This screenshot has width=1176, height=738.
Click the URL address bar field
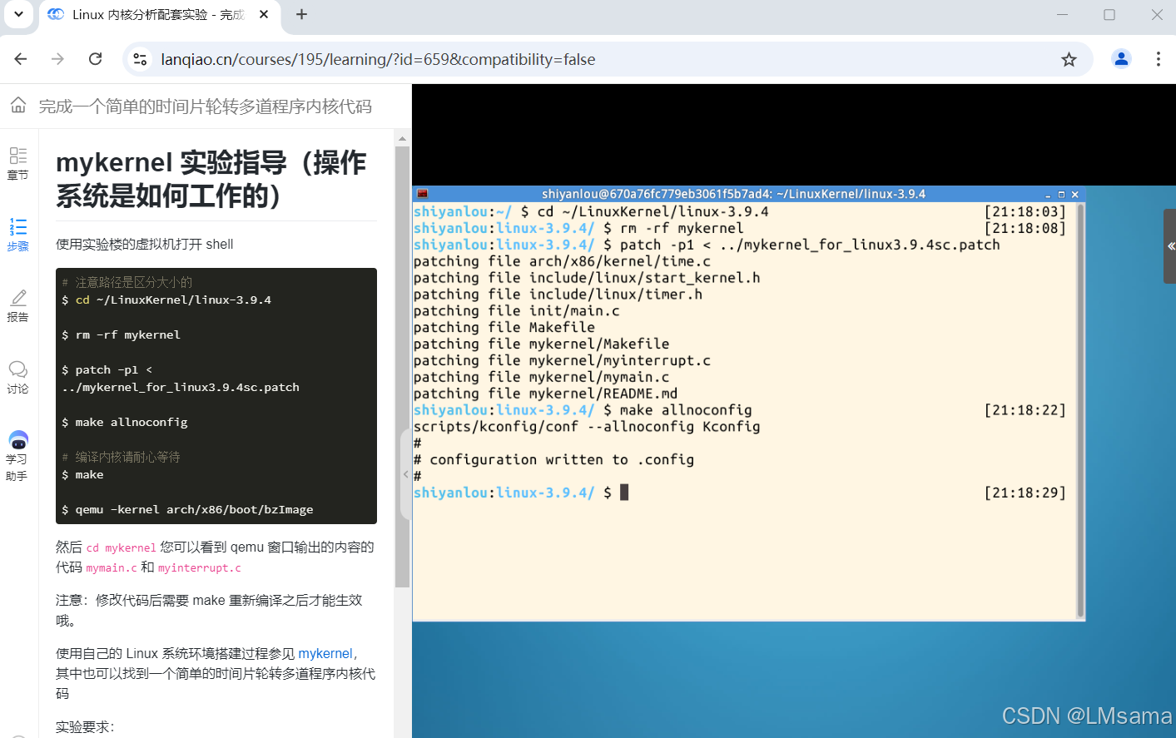499,59
